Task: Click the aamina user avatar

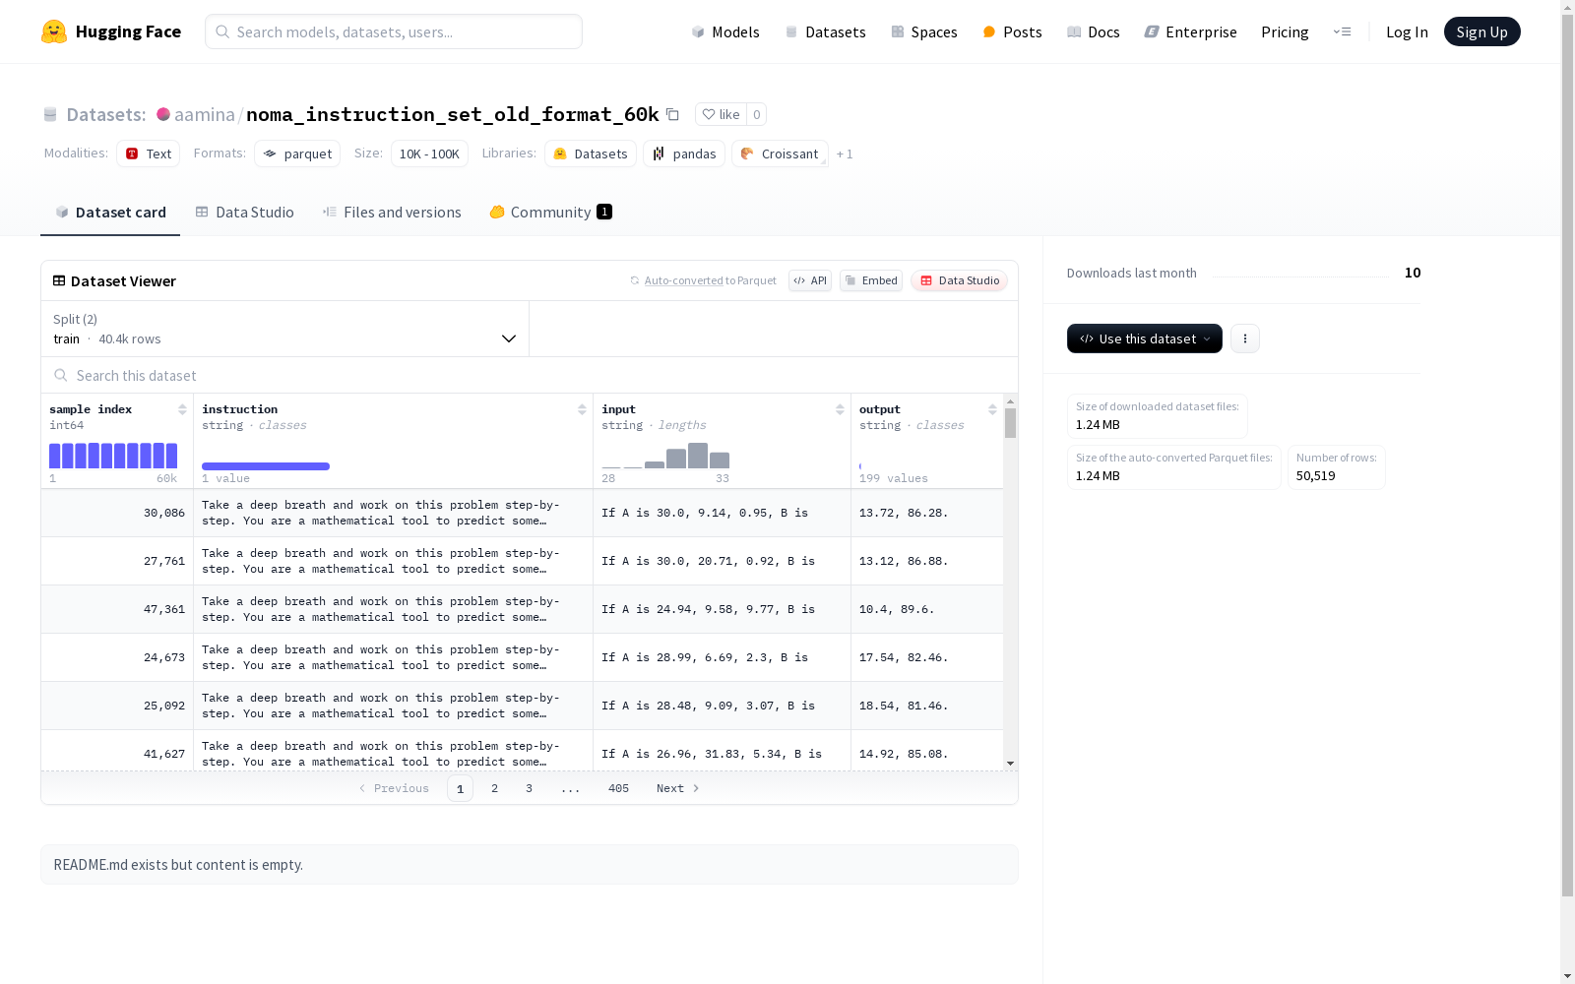Action: pos(163,114)
